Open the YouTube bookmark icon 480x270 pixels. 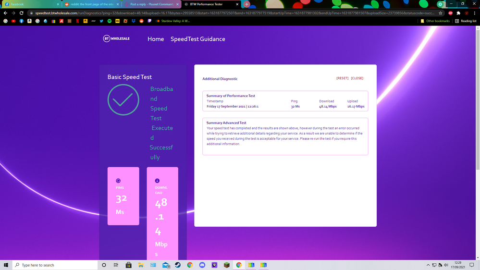13,21
